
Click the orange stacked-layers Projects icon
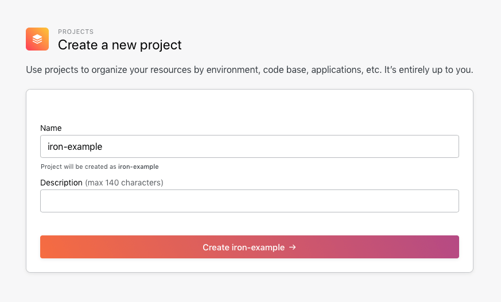point(37,39)
